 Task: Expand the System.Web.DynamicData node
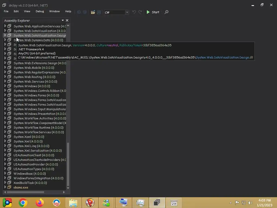pos(5,40)
